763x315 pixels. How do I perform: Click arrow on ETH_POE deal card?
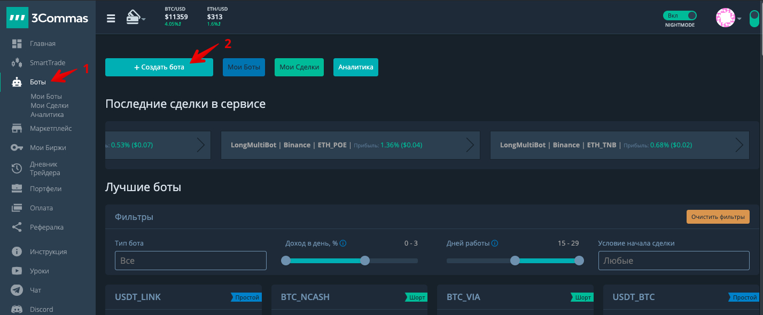coord(470,145)
